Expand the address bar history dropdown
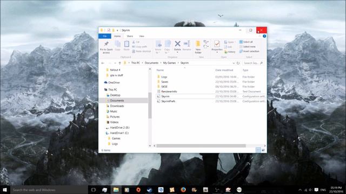The width and height of the screenshot is (346, 194). (x=234, y=63)
